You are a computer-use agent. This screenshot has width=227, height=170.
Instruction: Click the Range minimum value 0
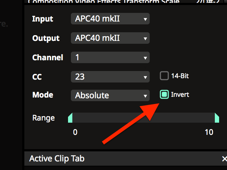[75, 132]
